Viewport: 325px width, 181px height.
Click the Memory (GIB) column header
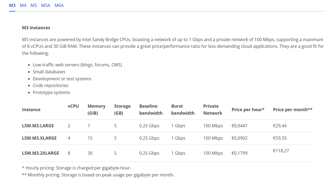pyautogui.click(x=97, y=110)
